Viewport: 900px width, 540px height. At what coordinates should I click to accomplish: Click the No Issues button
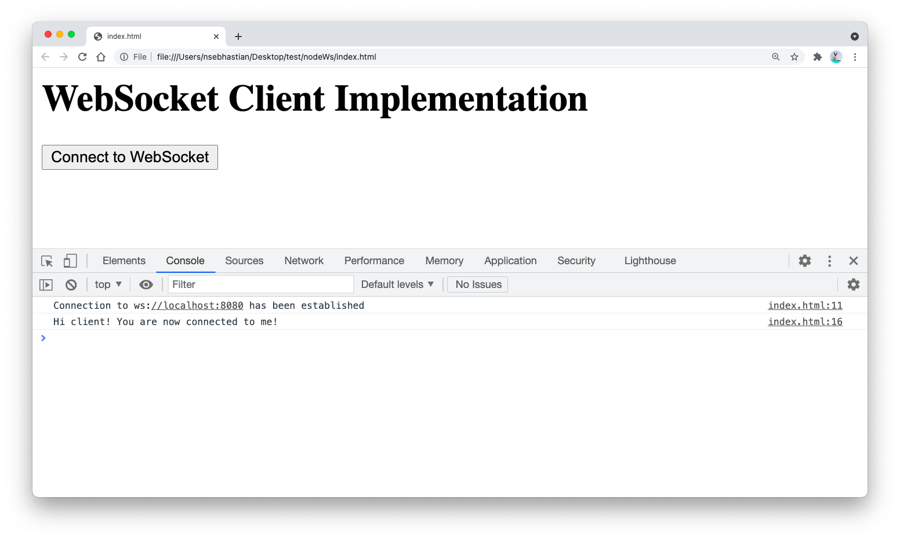(478, 284)
